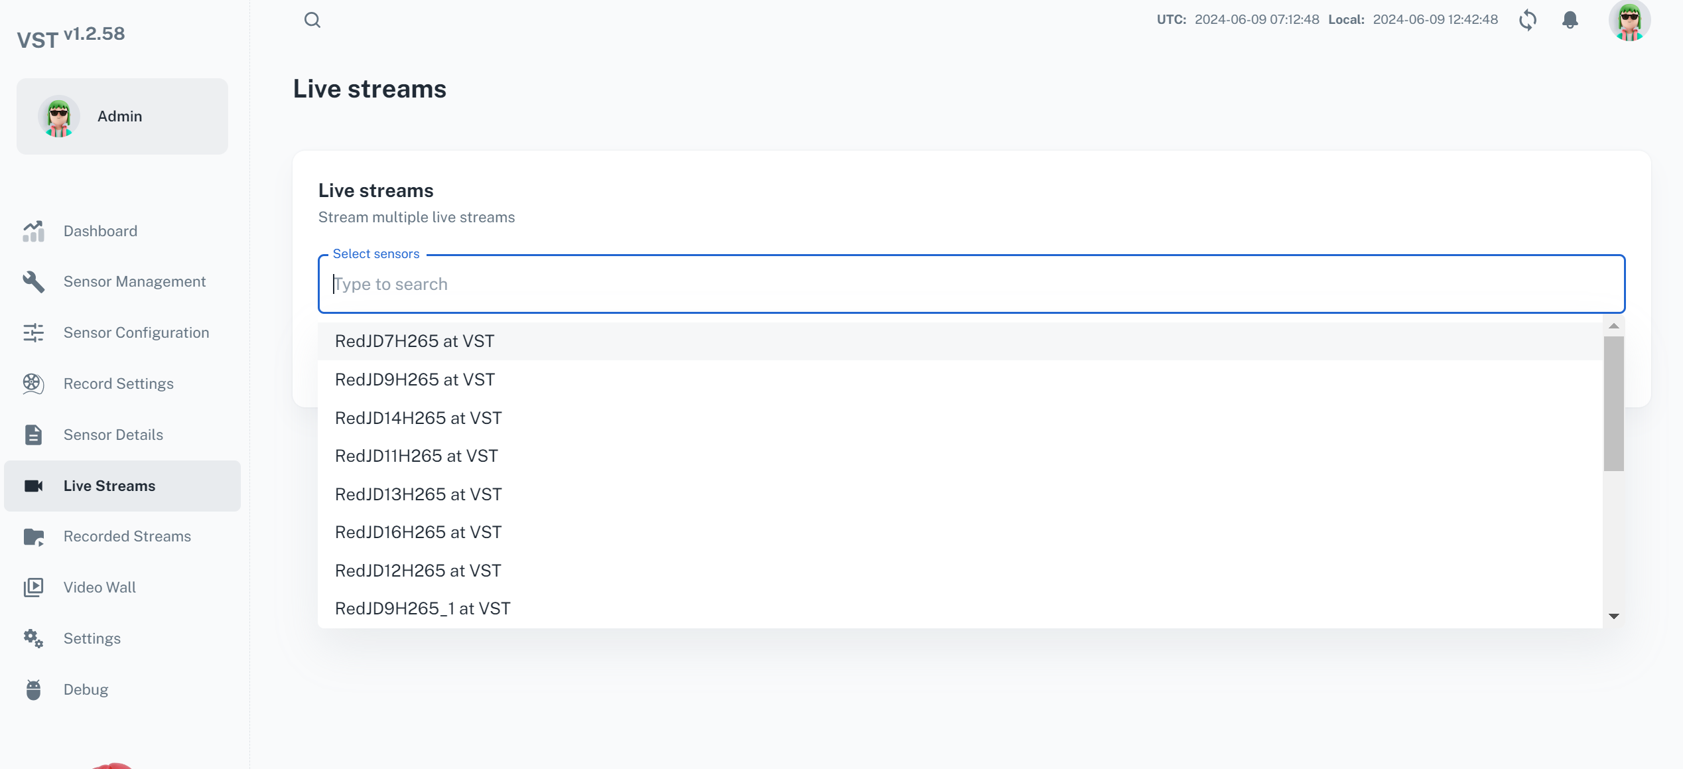Go to Recorded Streams page
1683x769 pixels.
[127, 536]
